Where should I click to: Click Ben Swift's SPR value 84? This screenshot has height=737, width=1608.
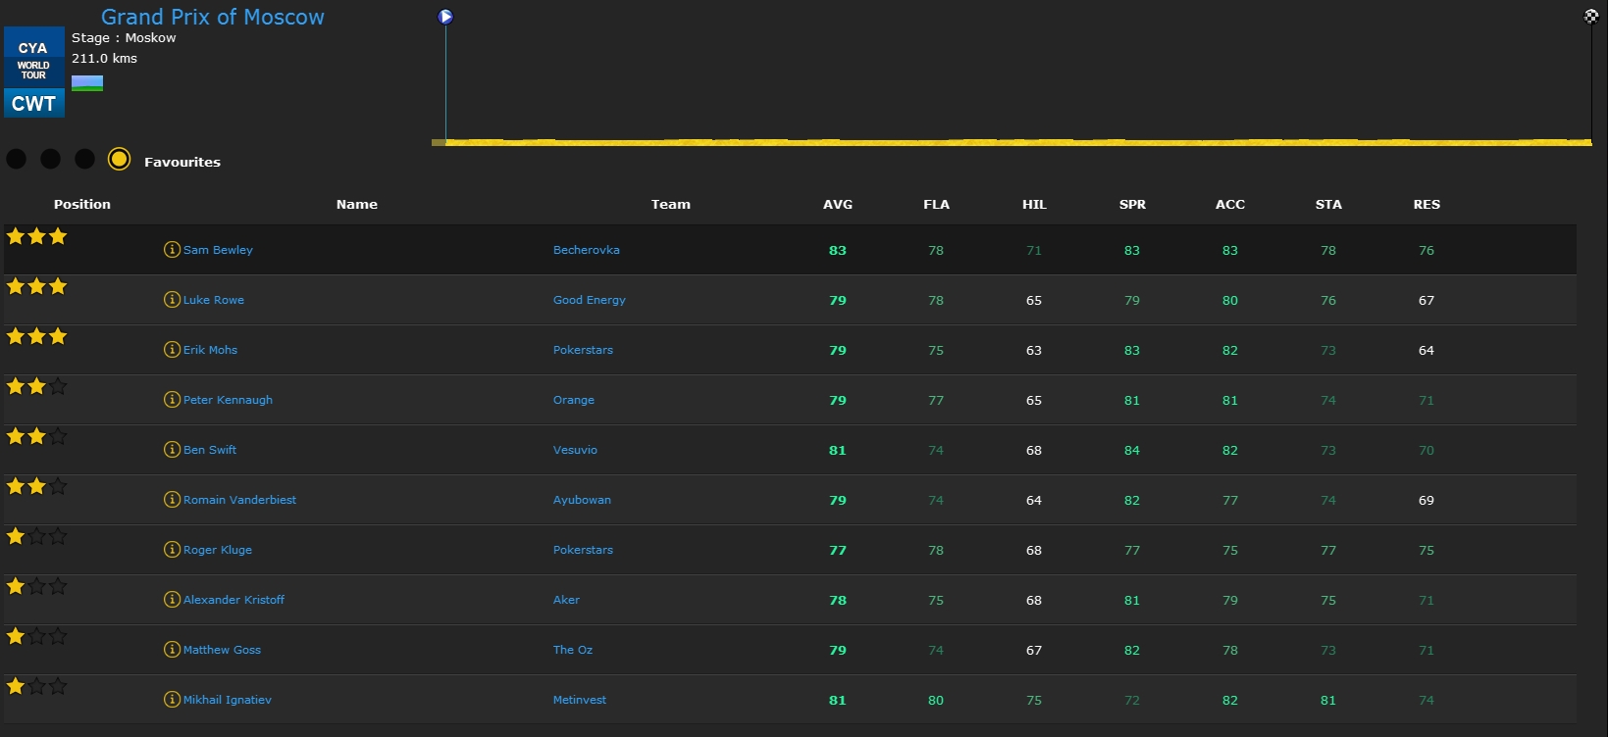(x=1132, y=450)
